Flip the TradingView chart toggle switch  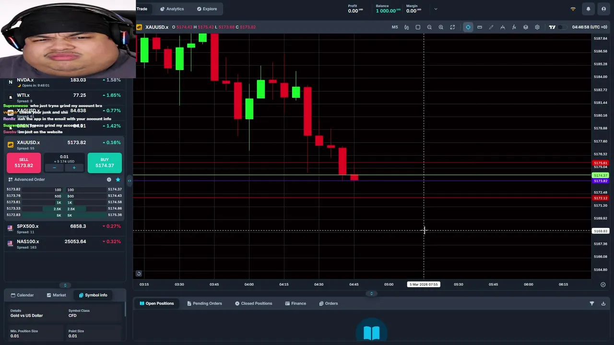(561, 27)
